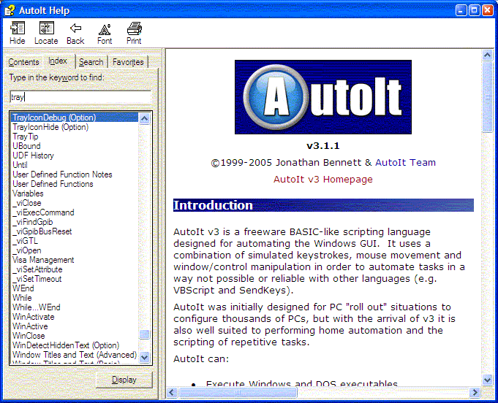Open the Font toolbar icon
Viewport: 498px width, 403px height.
pos(105,33)
